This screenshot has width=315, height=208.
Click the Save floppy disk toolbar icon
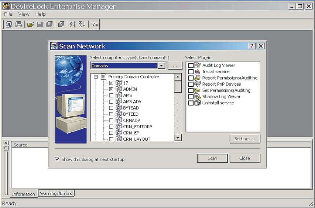tap(40, 24)
